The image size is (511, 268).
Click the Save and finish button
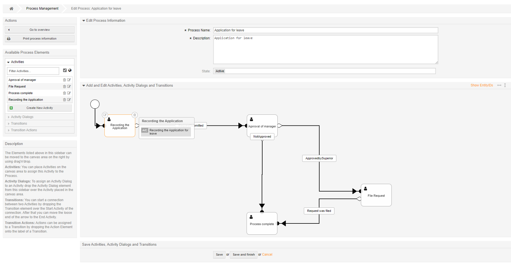[x=243, y=255]
